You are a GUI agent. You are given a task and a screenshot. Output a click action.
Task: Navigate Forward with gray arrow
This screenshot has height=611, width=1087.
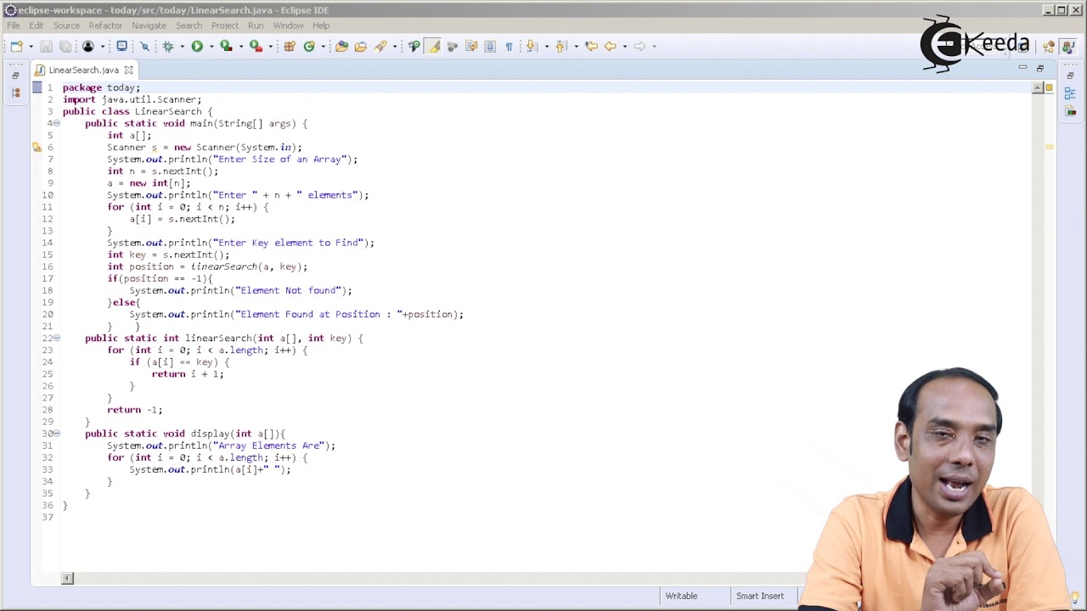639,47
